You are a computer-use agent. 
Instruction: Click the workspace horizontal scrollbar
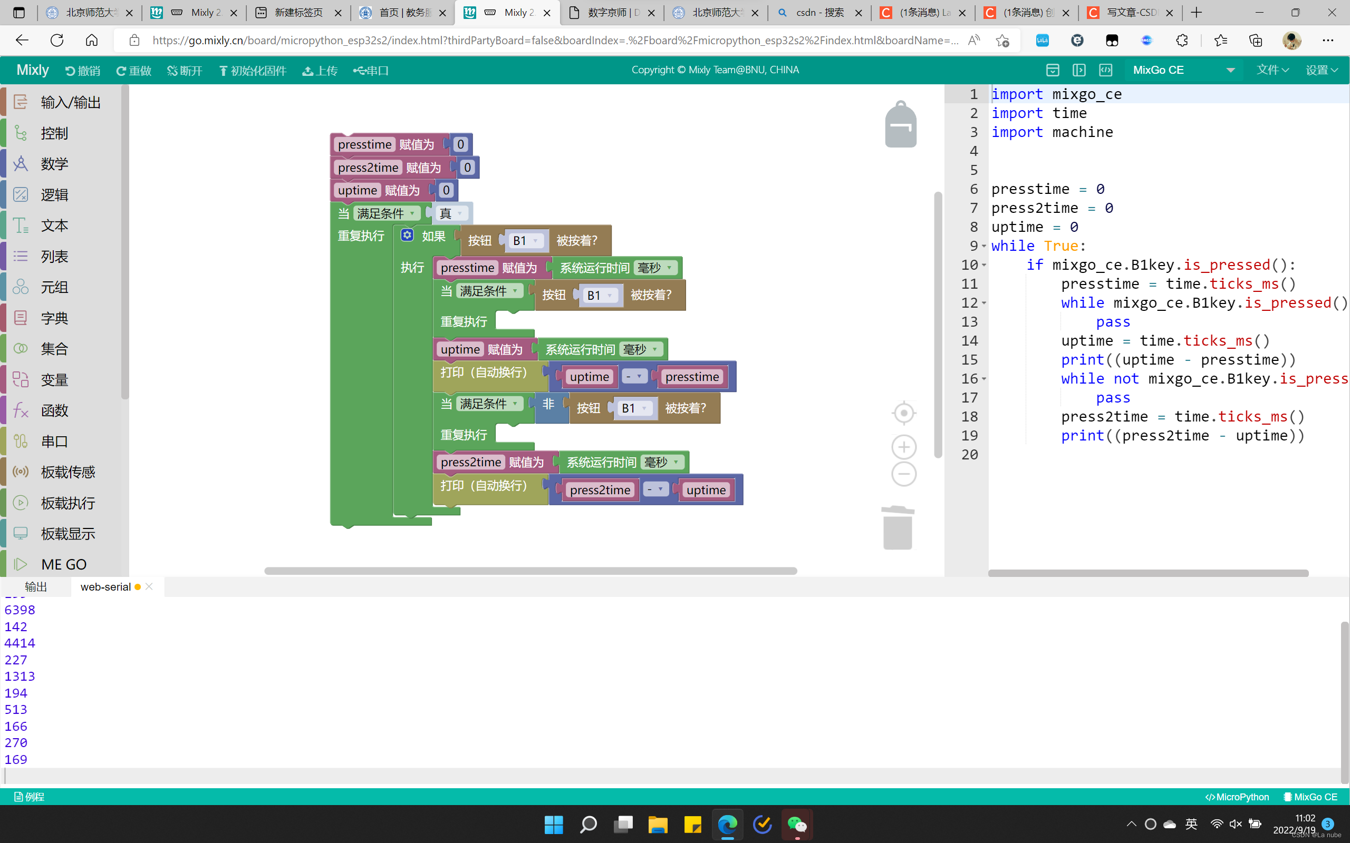pyautogui.click(x=530, y=571)
